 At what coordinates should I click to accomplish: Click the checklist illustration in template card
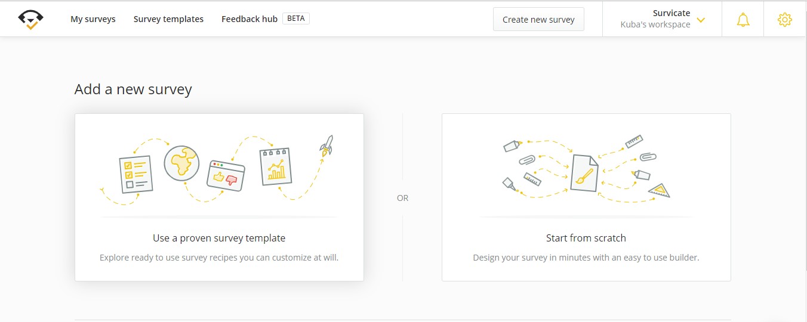(x=136, y=174)
